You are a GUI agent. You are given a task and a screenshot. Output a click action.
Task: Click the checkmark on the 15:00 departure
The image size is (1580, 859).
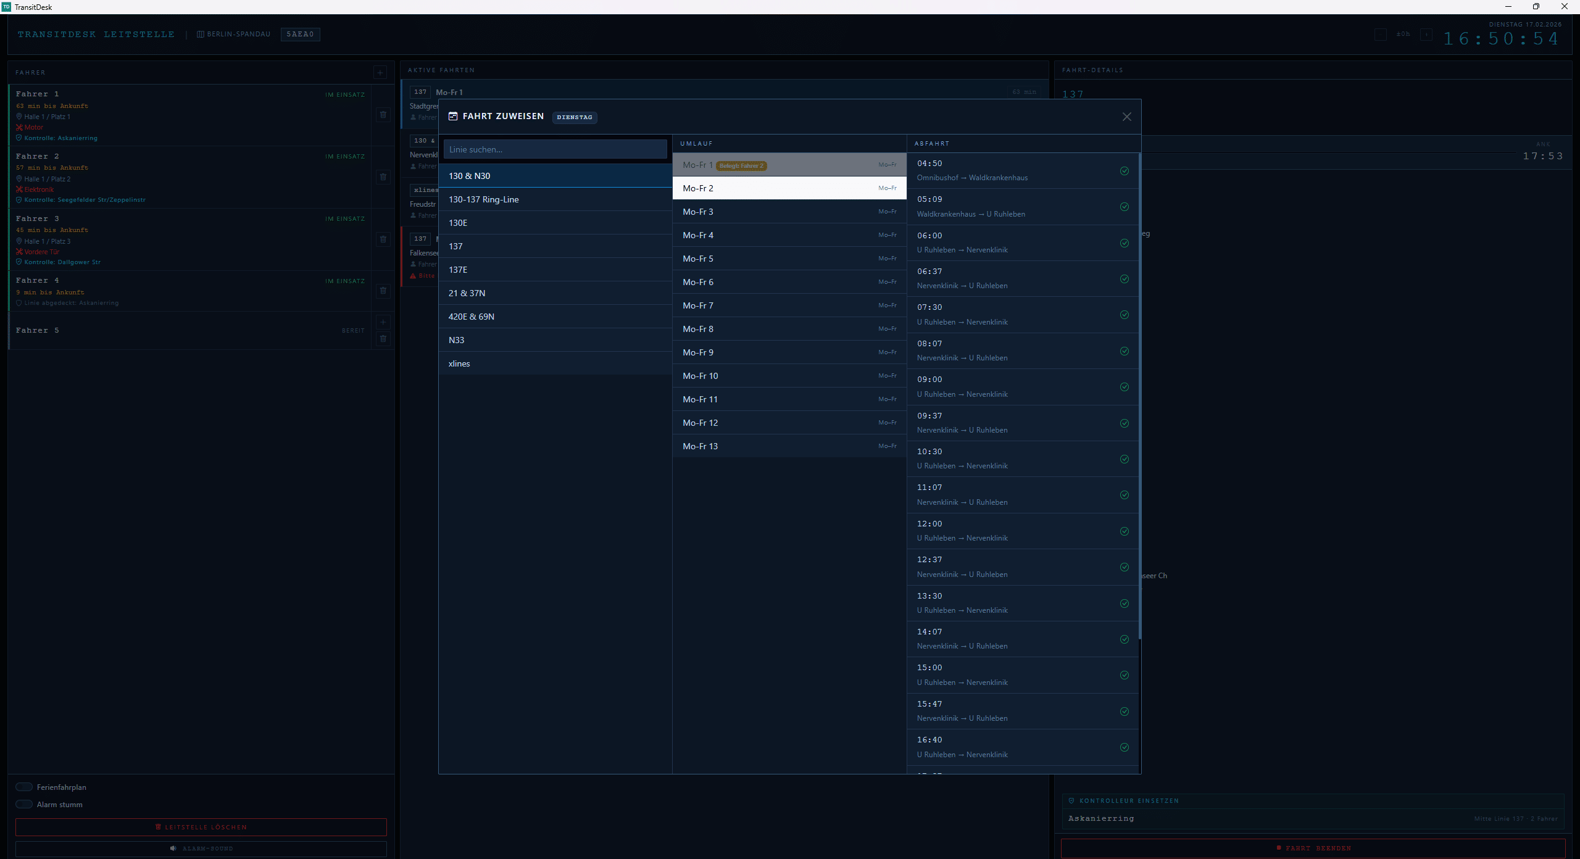pyautogui.click(x=1124, y=675)
